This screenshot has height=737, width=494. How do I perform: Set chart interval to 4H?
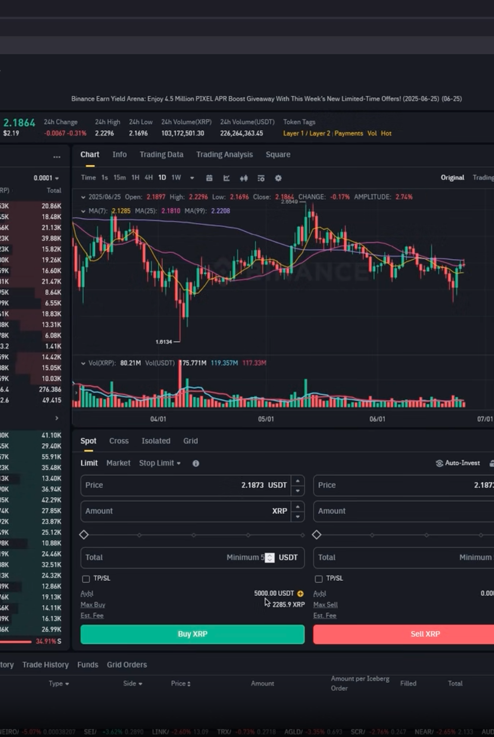[149, 178]
